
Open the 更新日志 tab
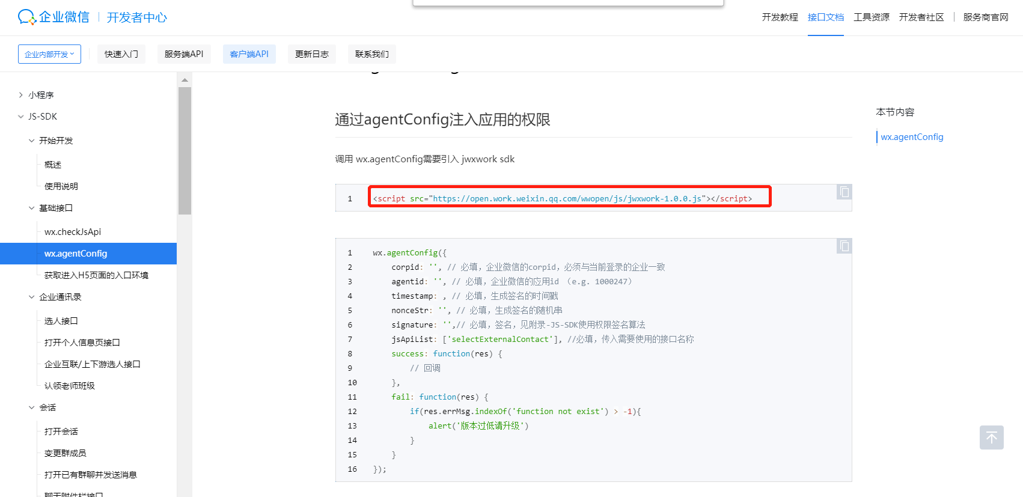(x=312, y=54)
